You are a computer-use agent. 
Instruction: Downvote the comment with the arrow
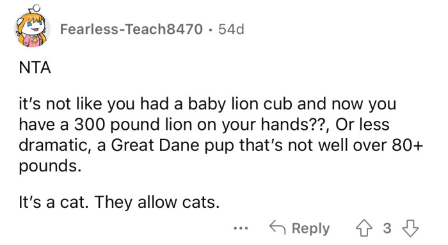pyautogui.click(x=410, y=228)
